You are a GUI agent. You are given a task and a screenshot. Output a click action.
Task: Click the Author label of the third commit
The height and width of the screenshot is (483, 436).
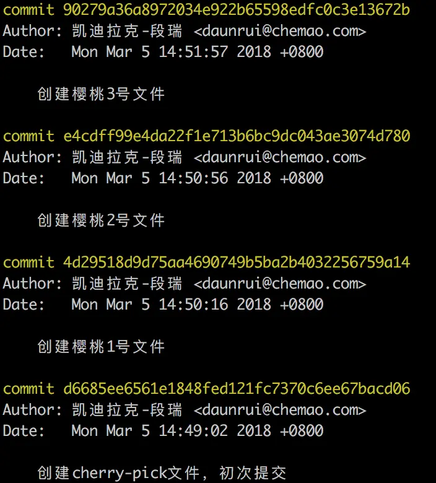click(32, 284)
